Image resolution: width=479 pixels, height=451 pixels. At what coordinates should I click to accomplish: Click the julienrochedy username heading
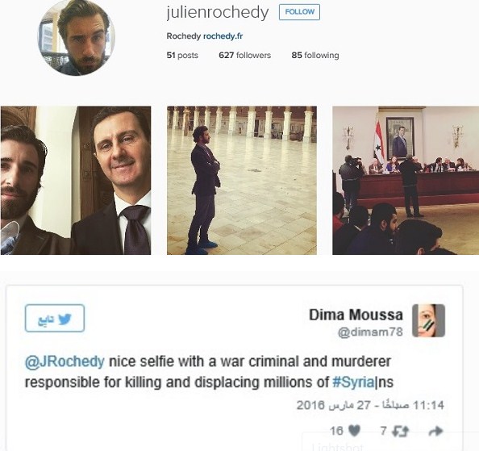218,13
